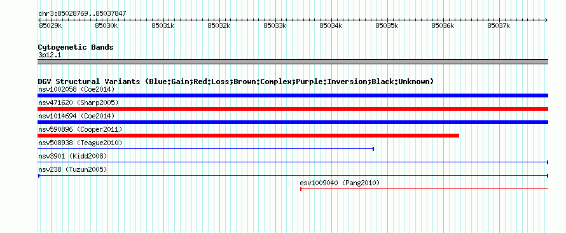Viewport: 566px width, 233px height.
Task: Click the 85030k ruler mark
Action: (x=106, y=25)
